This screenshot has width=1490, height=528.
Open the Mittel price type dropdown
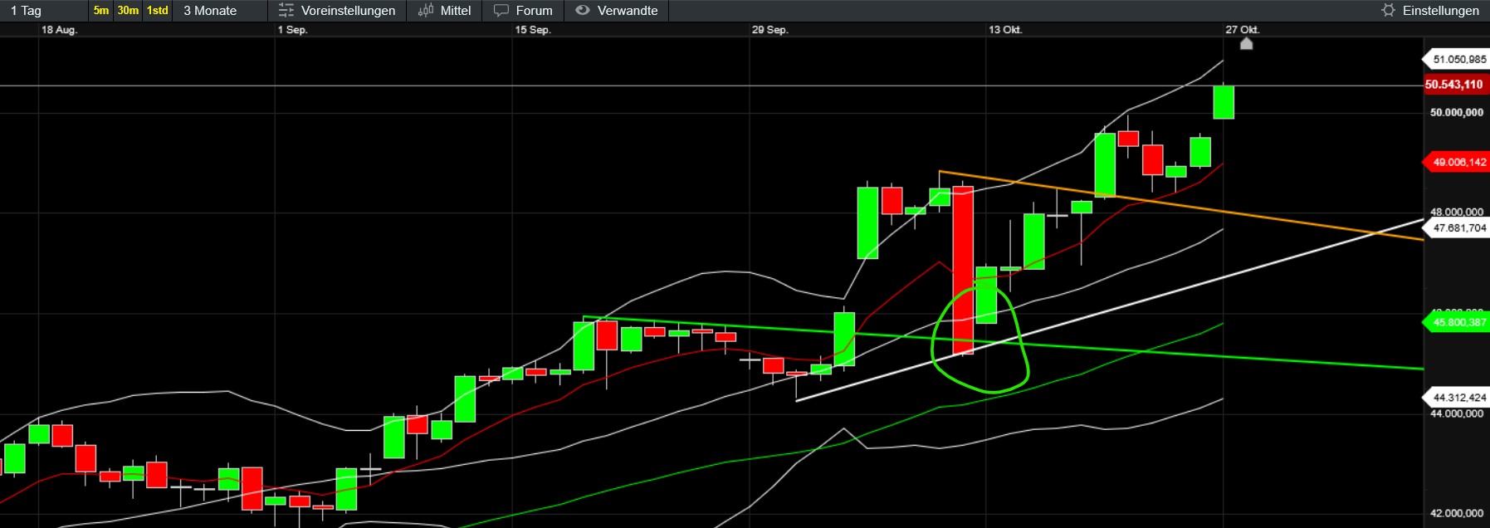click(x=456, y=11)
